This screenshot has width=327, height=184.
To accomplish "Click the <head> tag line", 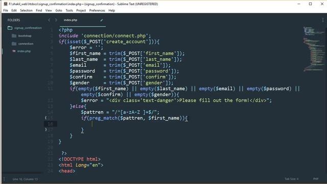I will (x=67, y=171).
